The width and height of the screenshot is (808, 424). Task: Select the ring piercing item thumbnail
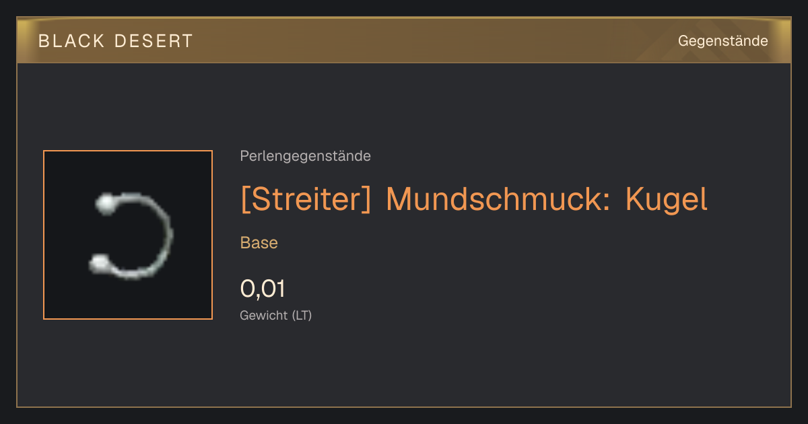click(x=128, y=235)
